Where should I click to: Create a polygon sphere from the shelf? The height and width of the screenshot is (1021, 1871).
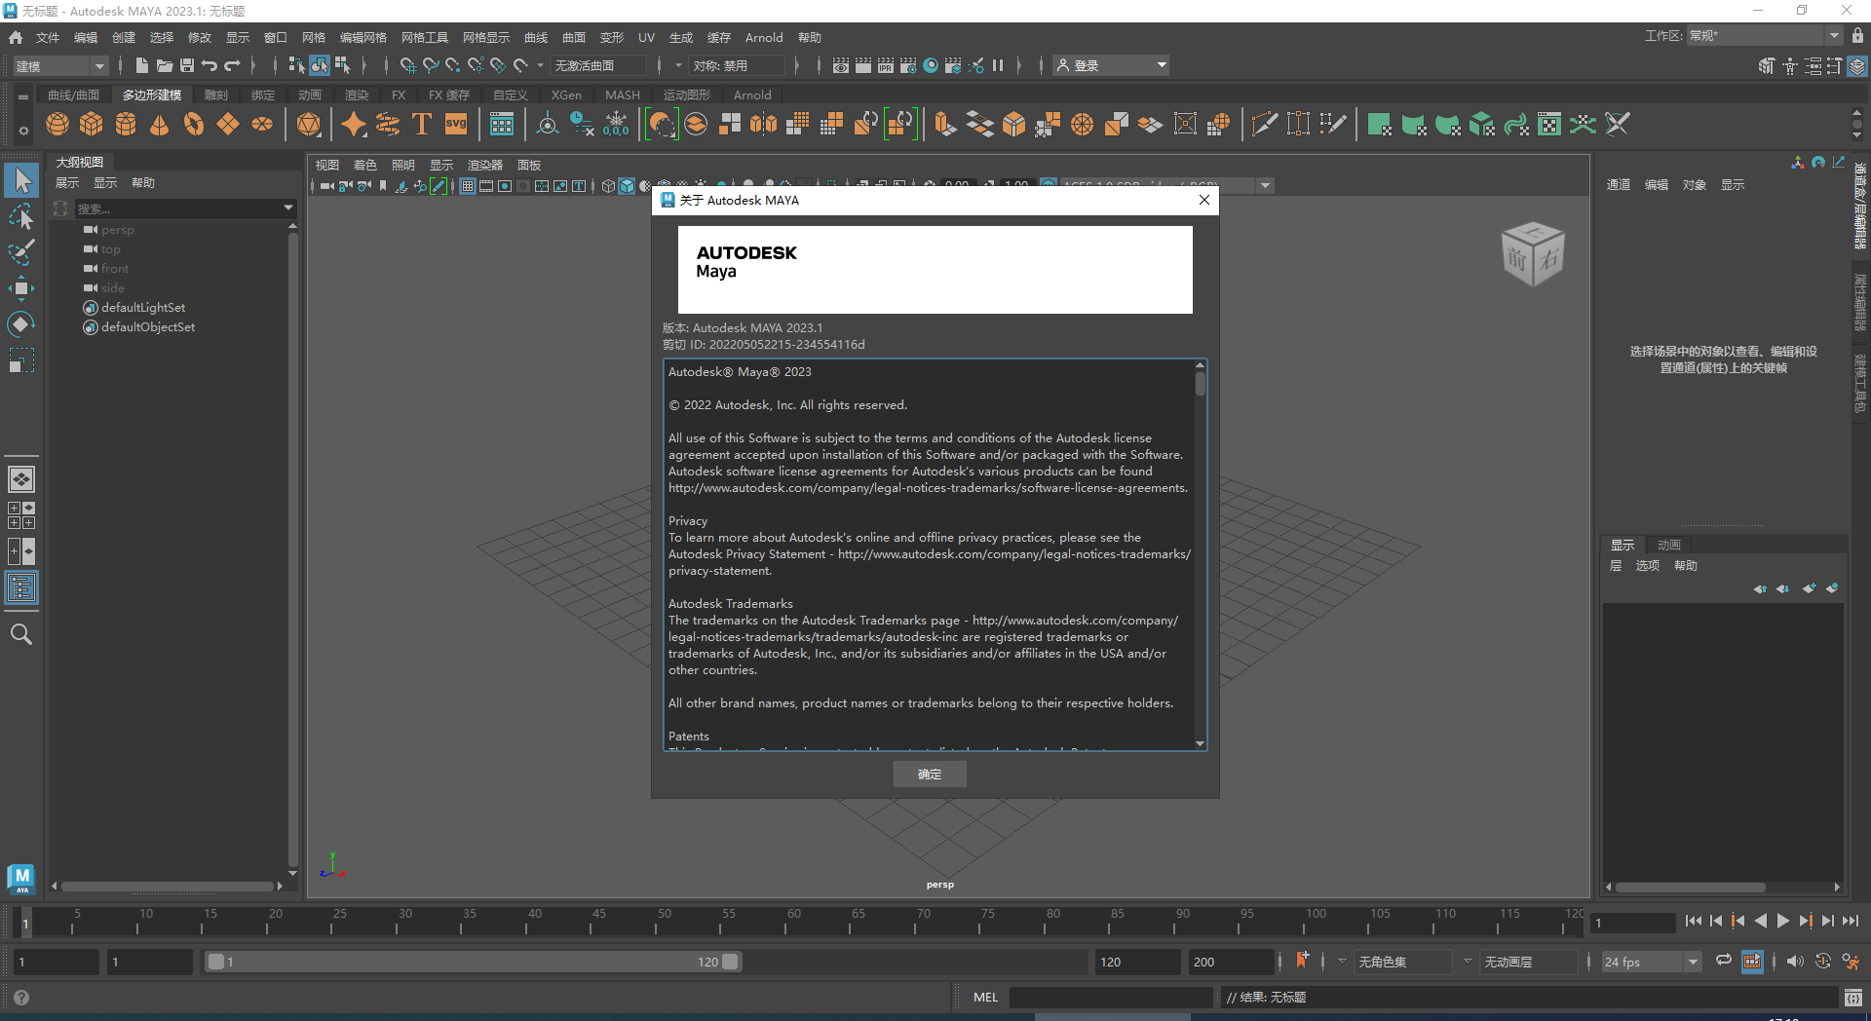click(57, 125)
